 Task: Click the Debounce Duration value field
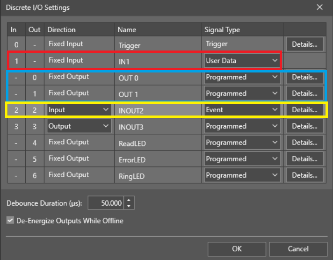106,203
